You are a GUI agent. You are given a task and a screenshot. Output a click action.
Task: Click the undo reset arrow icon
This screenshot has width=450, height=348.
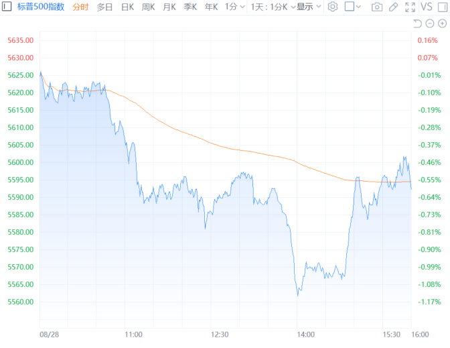pyautogui.click(x=417, y=23)
